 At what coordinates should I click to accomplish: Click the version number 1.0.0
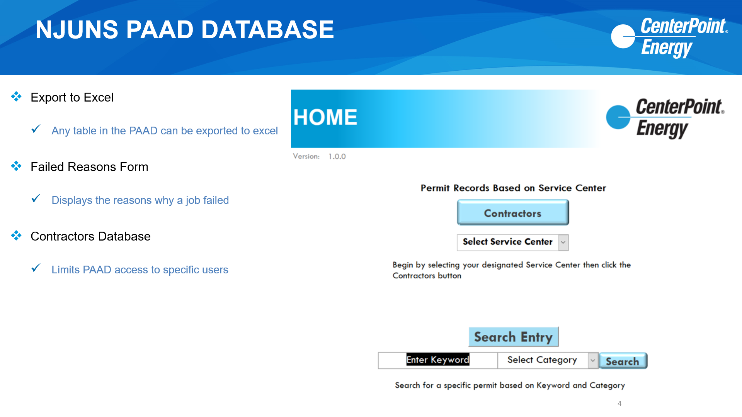tap(337, 156)
